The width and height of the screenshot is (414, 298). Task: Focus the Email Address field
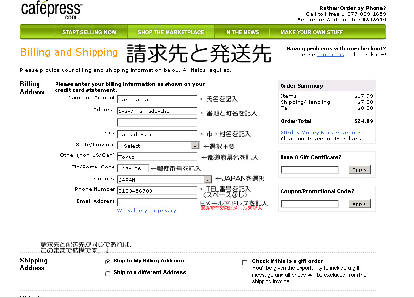(x=157, y=203)
